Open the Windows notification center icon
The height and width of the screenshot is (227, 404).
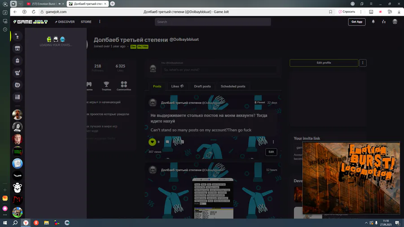coord(397,223)
